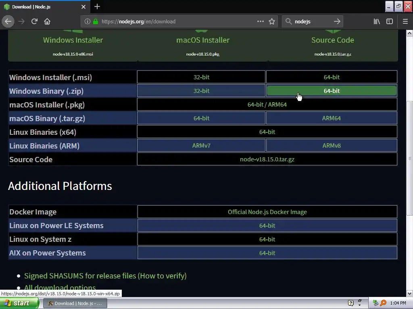
Task: Download Linux on Power LE Systems 64-bit
Action: [267, 225]
